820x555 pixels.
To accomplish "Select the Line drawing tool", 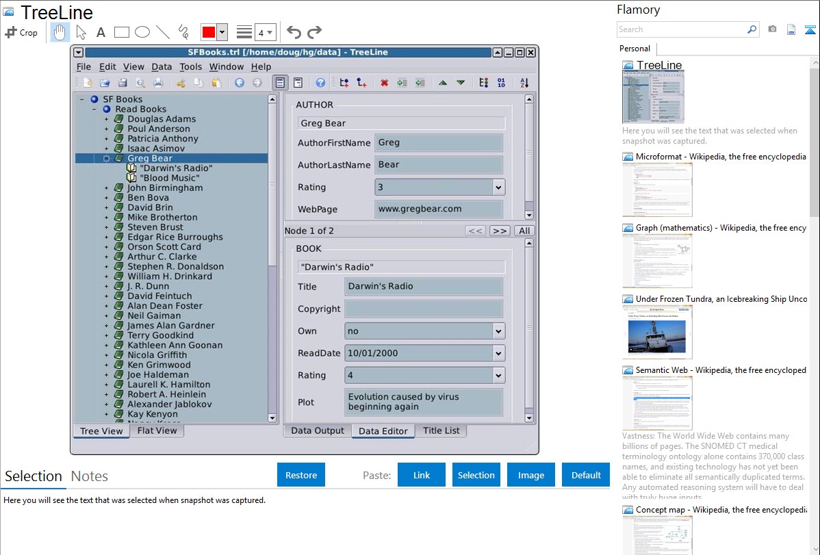I will (163, 32).
